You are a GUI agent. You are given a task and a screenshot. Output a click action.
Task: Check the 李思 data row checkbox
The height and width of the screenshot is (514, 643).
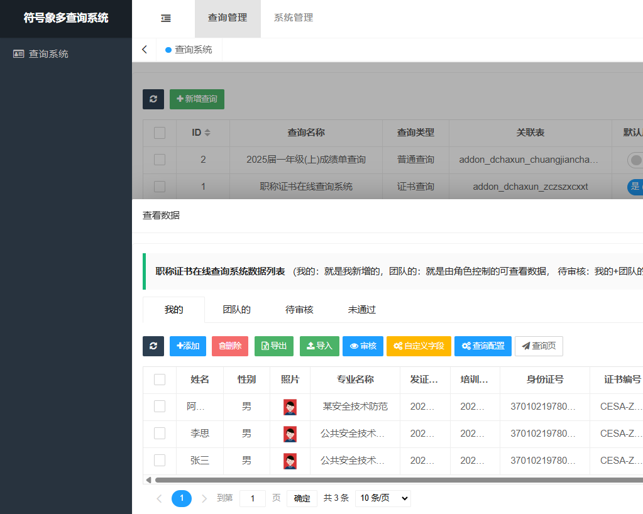pyautogui.click(x=160, y=434)
